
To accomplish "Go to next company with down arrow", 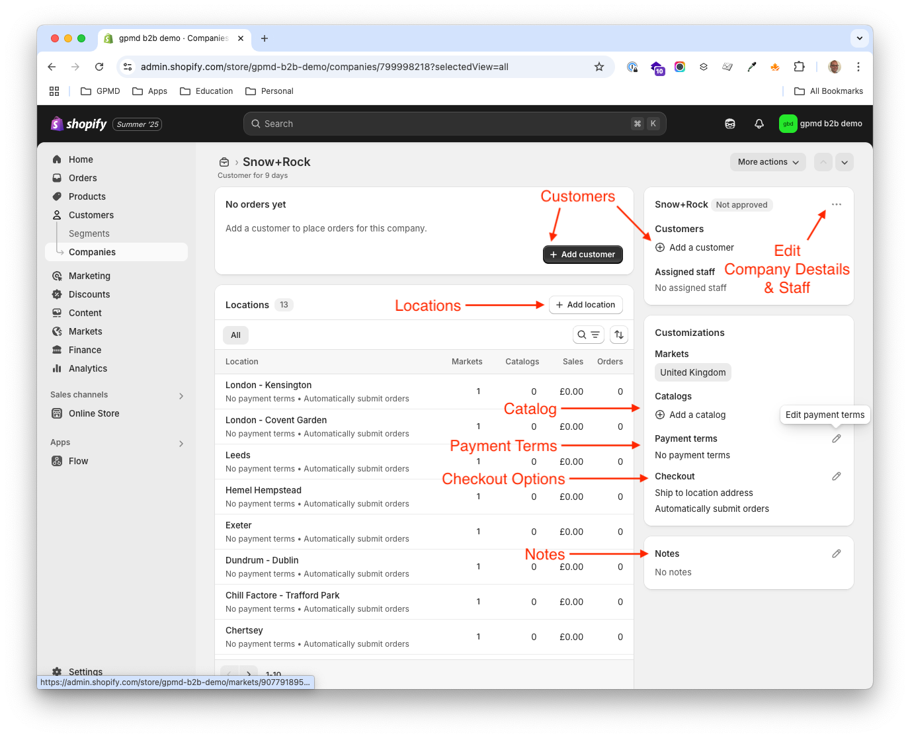I will (x=845, y=162).
